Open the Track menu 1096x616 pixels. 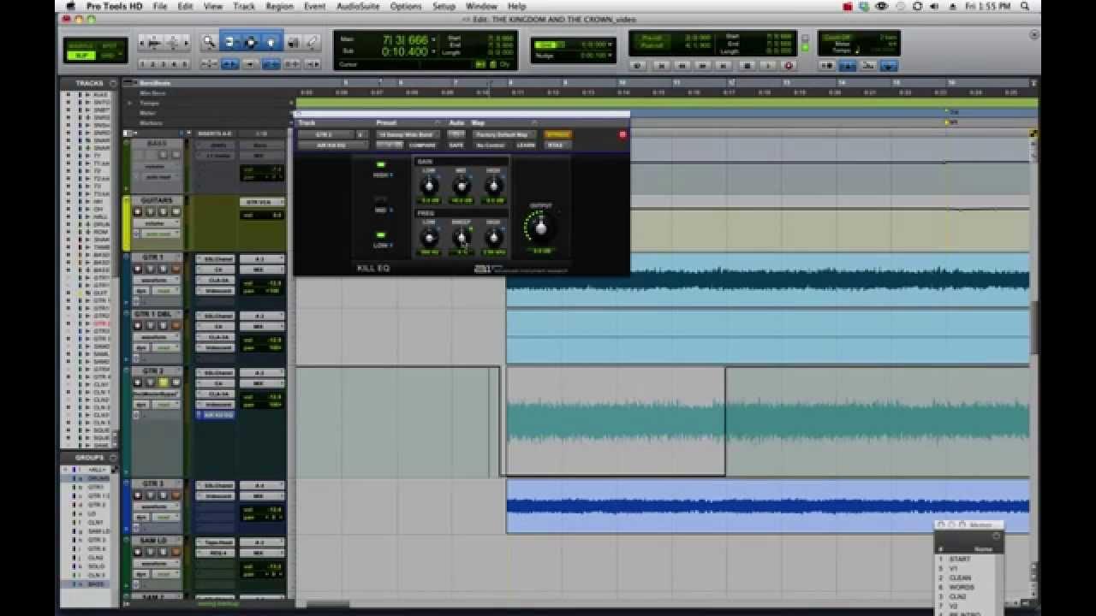point(244,6)
